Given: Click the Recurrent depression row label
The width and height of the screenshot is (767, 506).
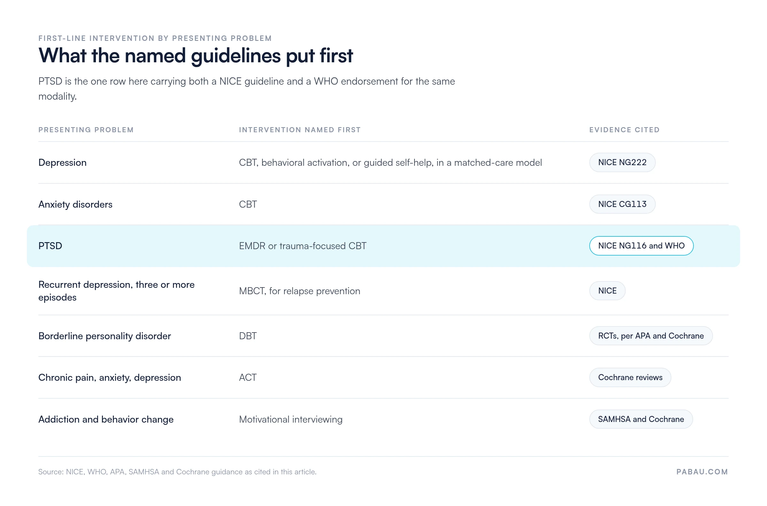Looking at the screenshot, I should (116, 291).
